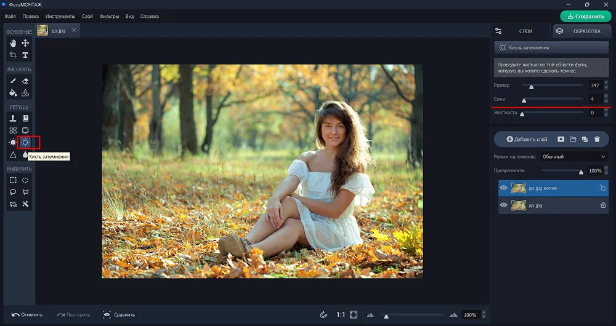Image resolution: width=616 pixels, height=326 pixels.
Task: Hide the 'до.jpg' base layer eye icon
Action: tap(504, 205)
